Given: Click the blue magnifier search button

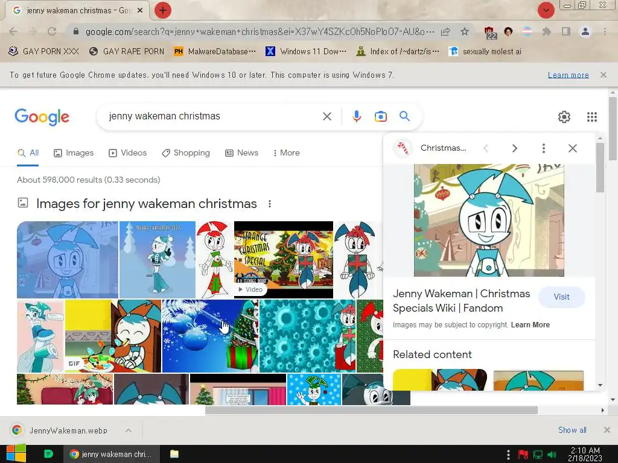Looking at the screenshot, I should click(x=404, y=116).
